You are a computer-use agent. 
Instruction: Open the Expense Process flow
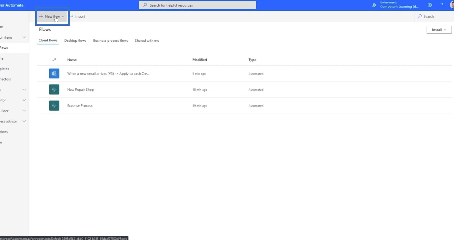[80, 106]
